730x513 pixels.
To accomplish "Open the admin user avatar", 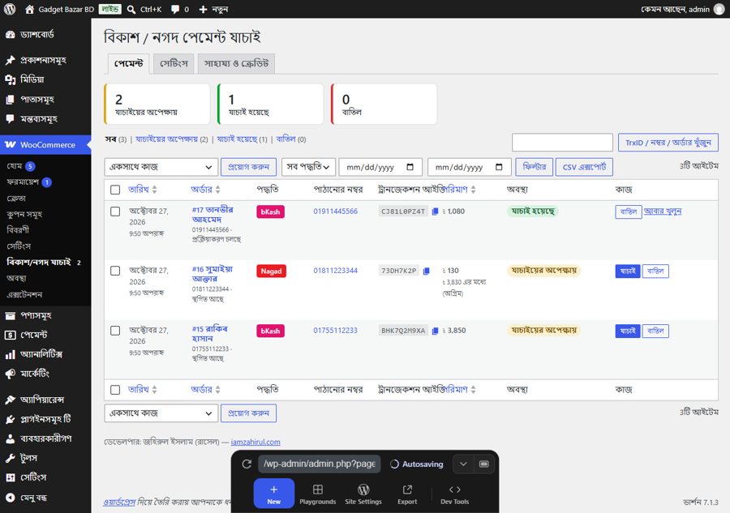I will [719, 9].
